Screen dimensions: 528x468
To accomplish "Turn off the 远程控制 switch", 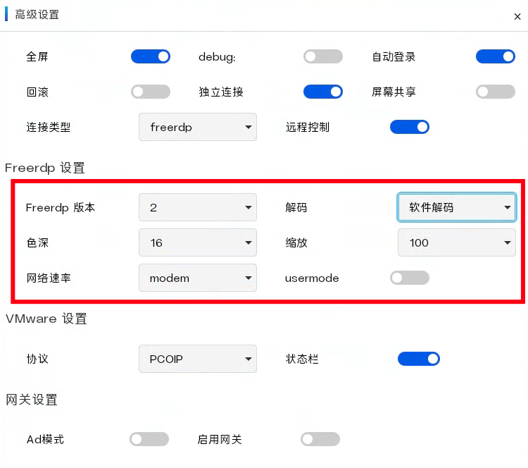I will pyautogui.click(x=410, y=127).
